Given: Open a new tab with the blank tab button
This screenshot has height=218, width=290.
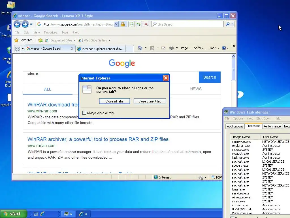Looking at the screenshot, I should tap(130, 49).
